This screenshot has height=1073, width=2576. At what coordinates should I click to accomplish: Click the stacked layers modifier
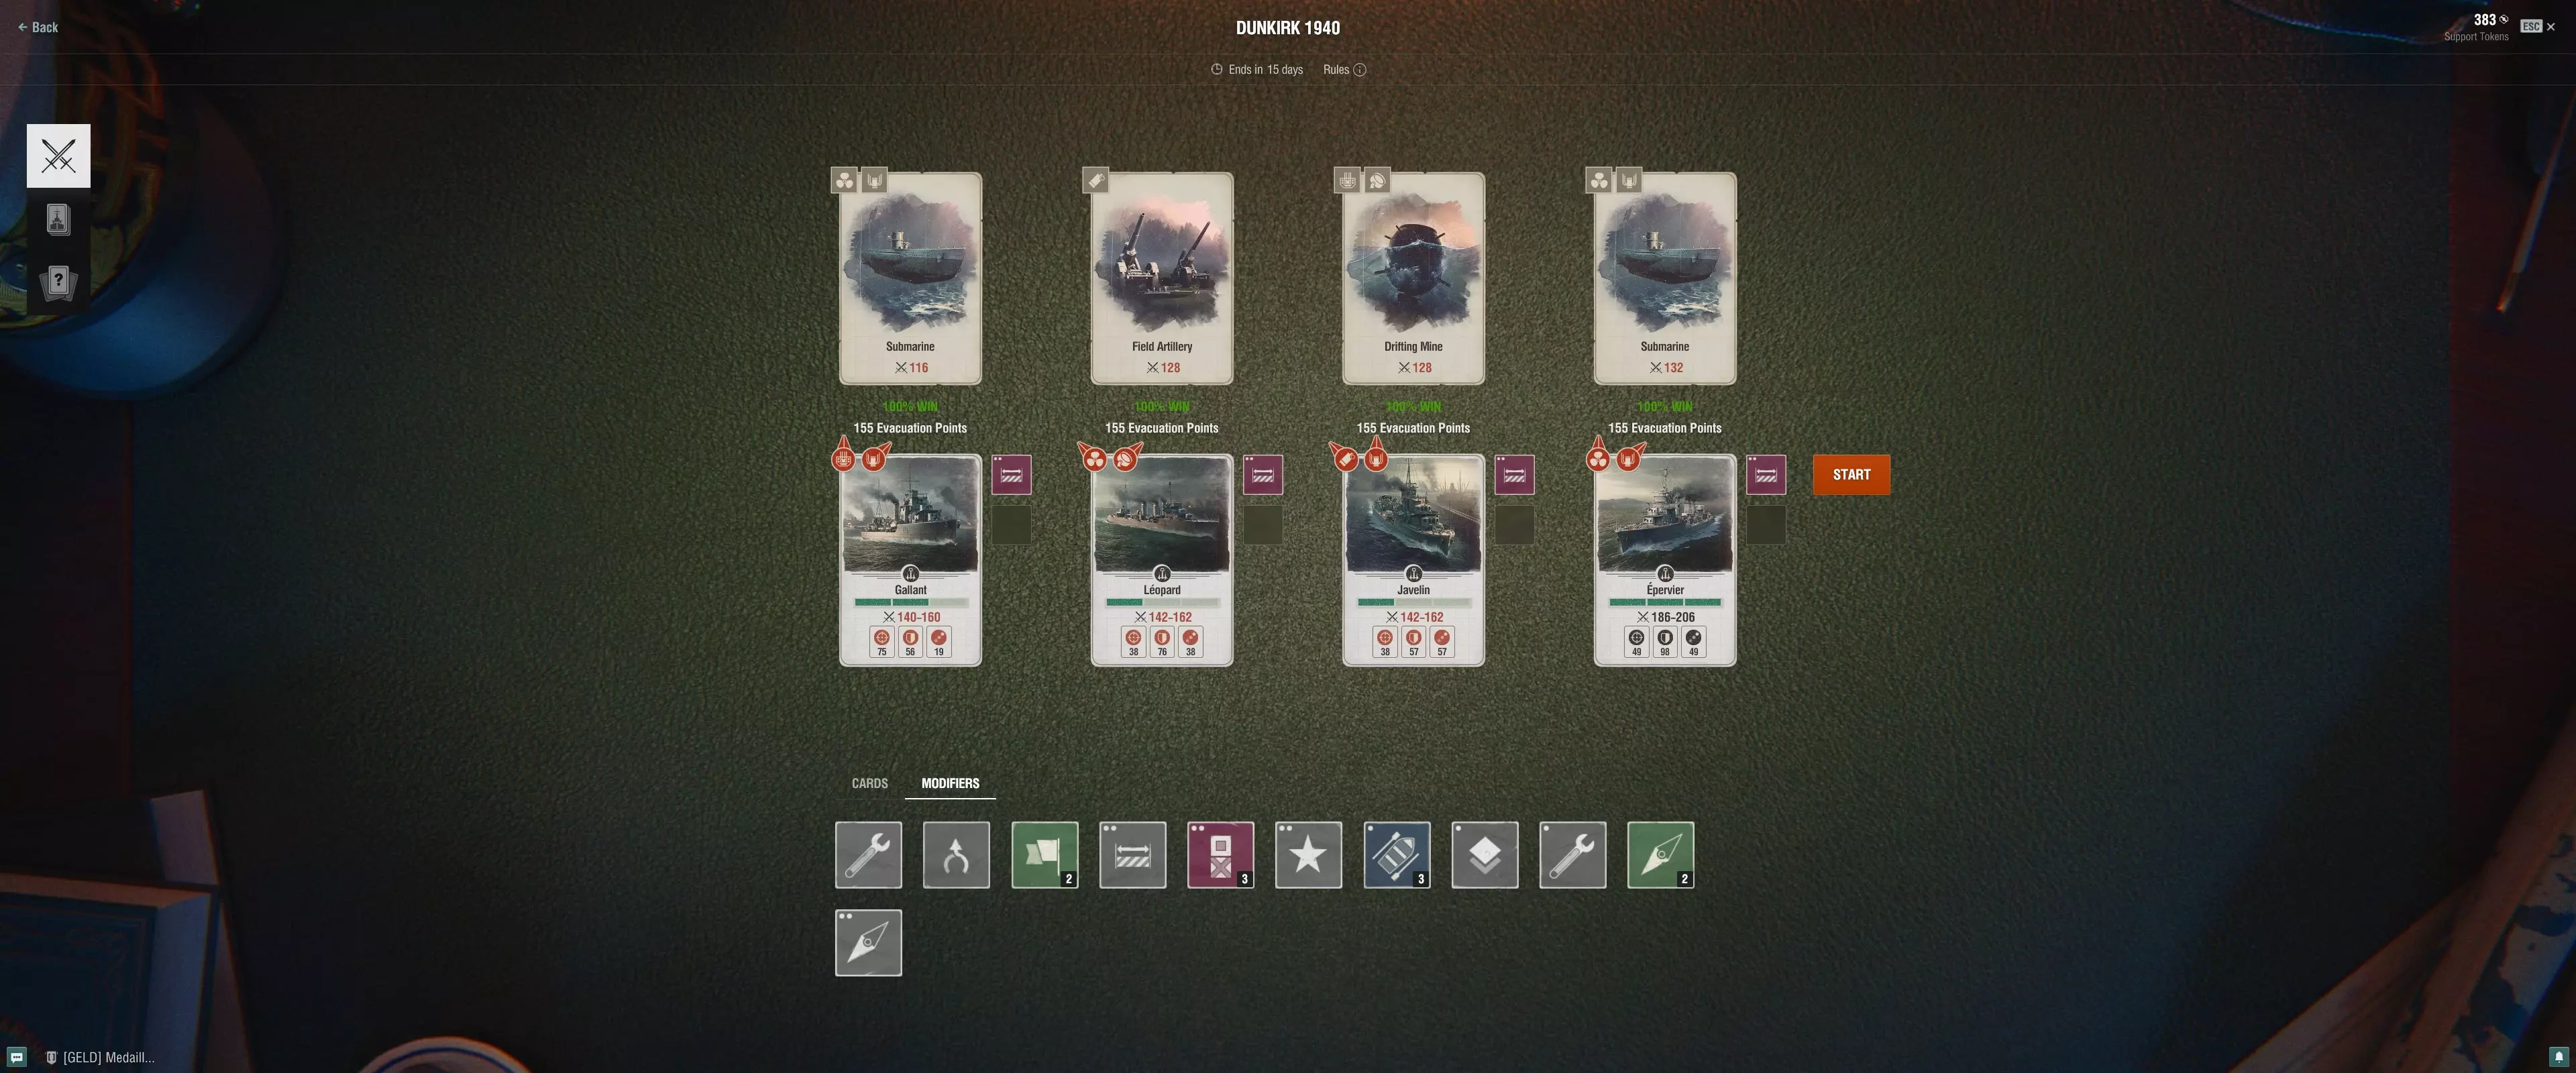(x=1484, y=854)
